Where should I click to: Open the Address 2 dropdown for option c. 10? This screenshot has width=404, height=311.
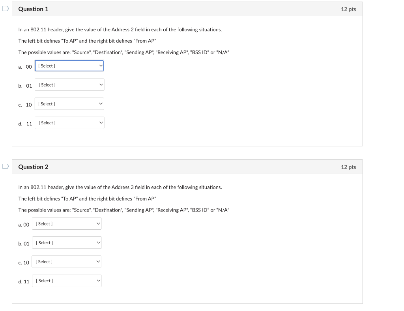coord(69,103)
